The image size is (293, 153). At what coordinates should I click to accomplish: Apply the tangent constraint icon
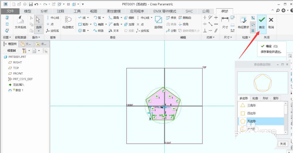pos(210,18)
